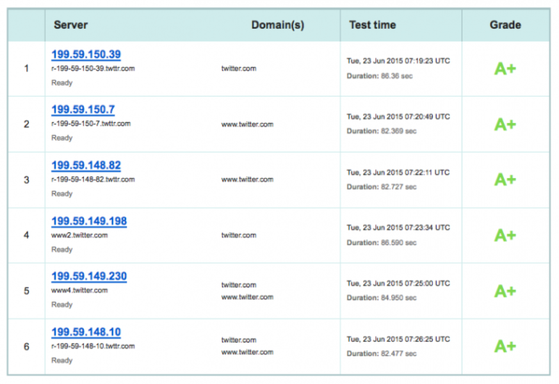Click www.twitter.com domain in row 6
559x384 pixels.
[247, 352]
